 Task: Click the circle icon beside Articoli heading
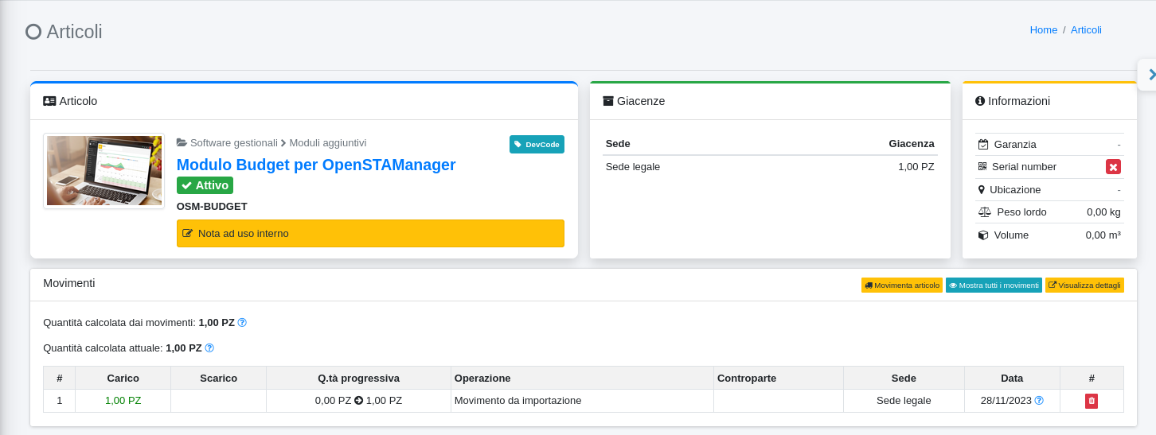pyautogui.click(x=33, y=32)
